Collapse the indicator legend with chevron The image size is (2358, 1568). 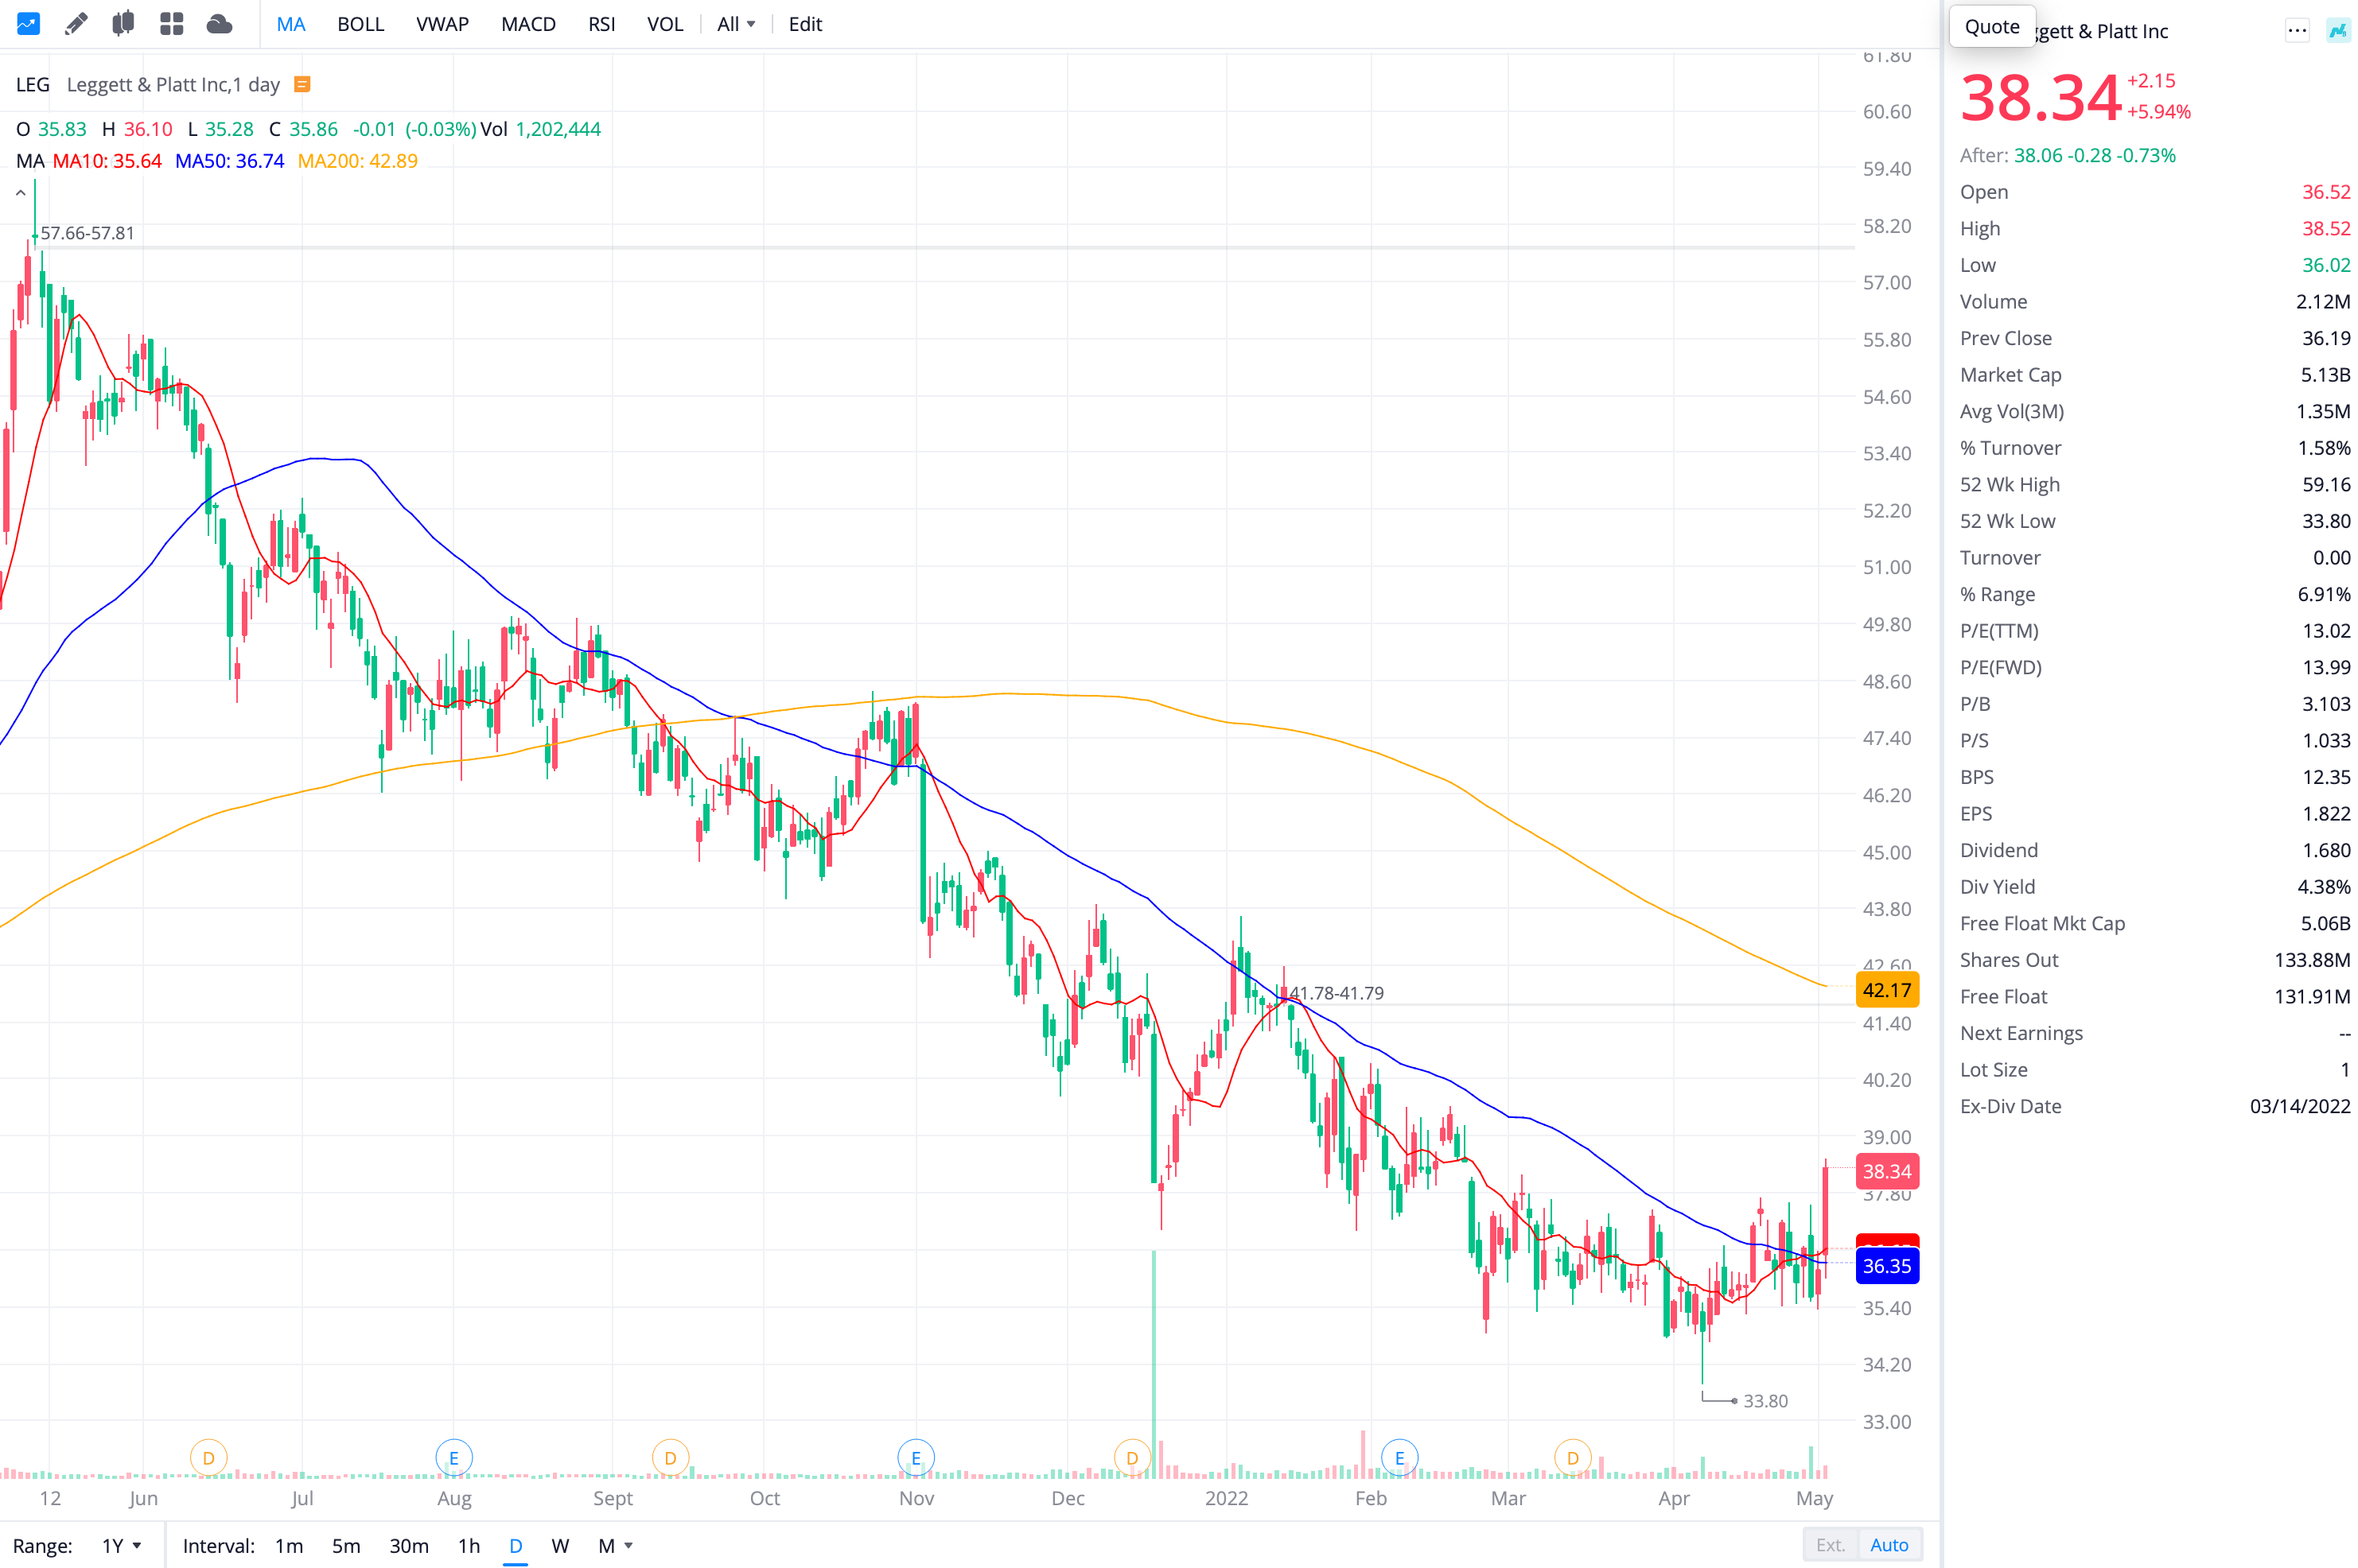pos(21,193)
